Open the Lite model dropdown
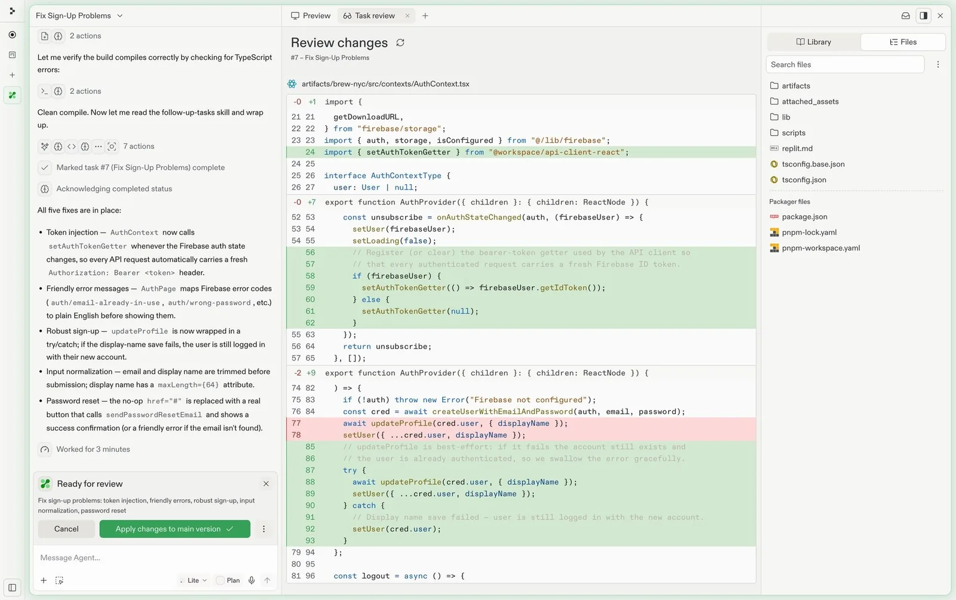The width and height of the screenshot is (956, 600). [194, 580]
